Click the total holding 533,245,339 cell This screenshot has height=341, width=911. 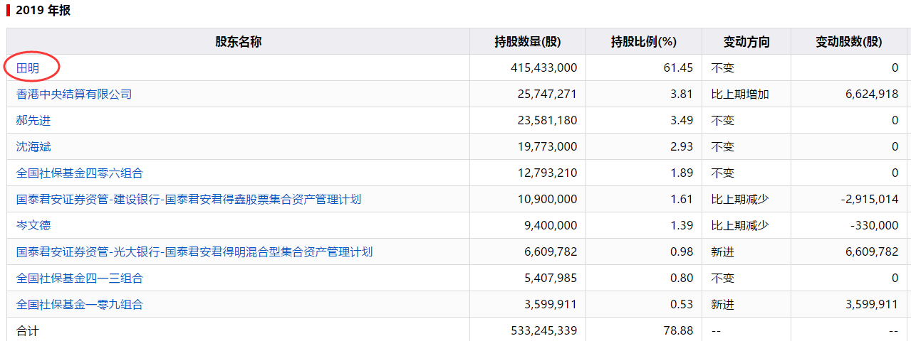click(528, 330)
